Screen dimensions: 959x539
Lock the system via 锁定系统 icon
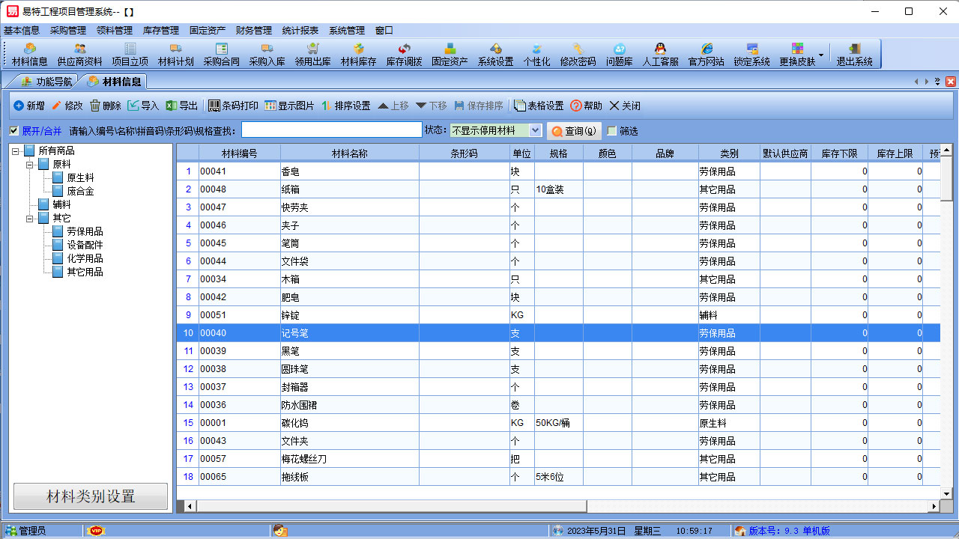point(751,53)
